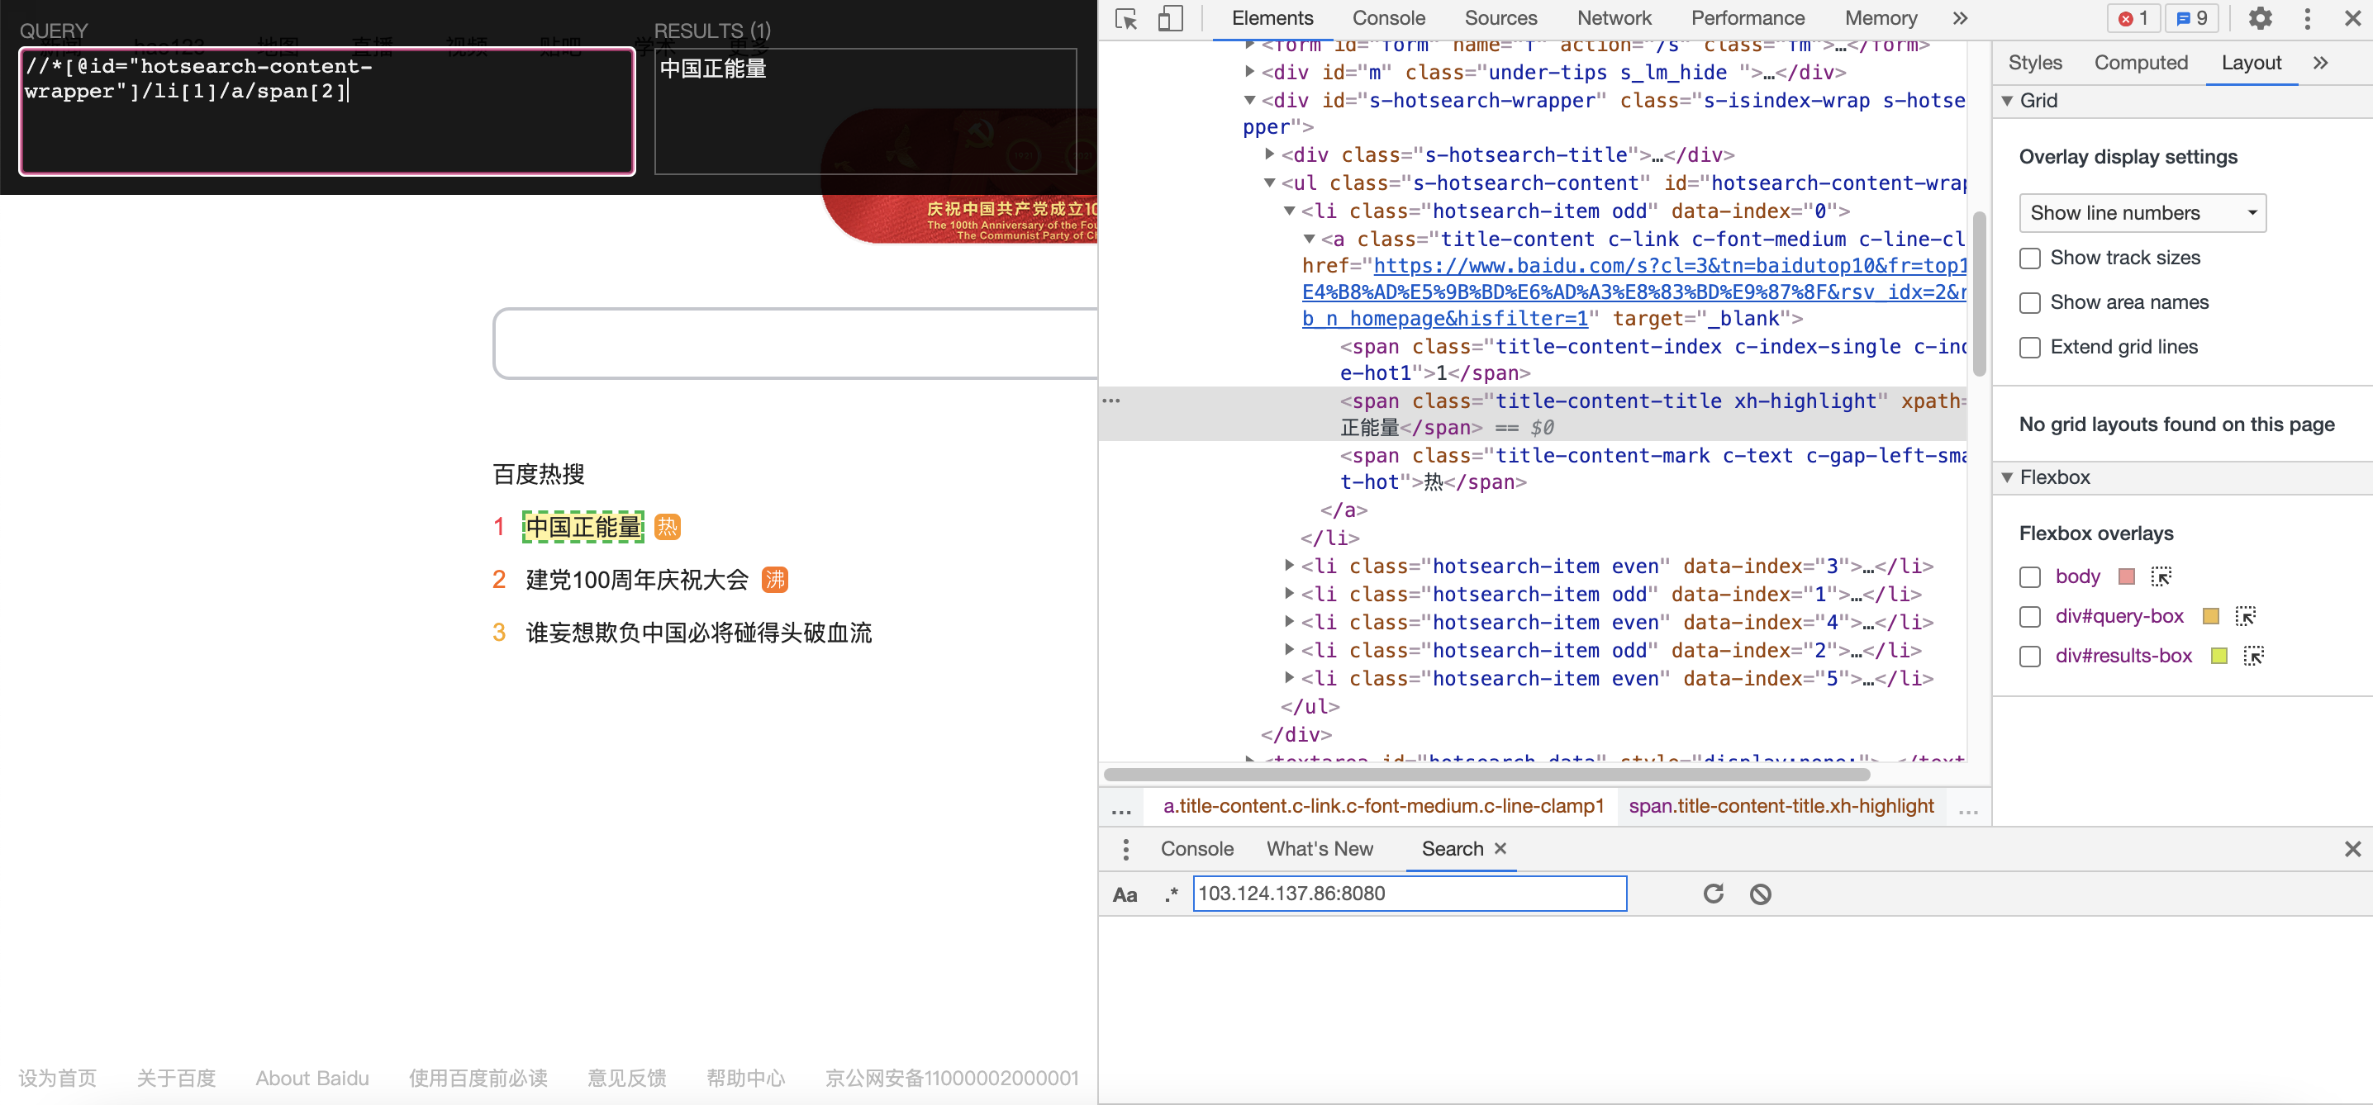Collapse the Flexbox section
The height and width of the screenshot is (1105, 2373).
point(2007,477)
